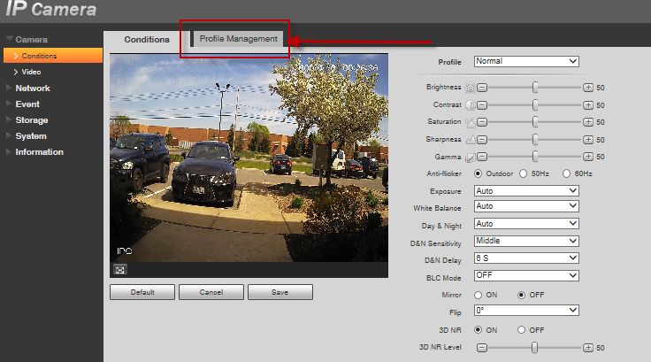The height and width of the screenshot is (362, 651).
Task: Click the Brightness increase plus icon
Action: click(588, 89)
